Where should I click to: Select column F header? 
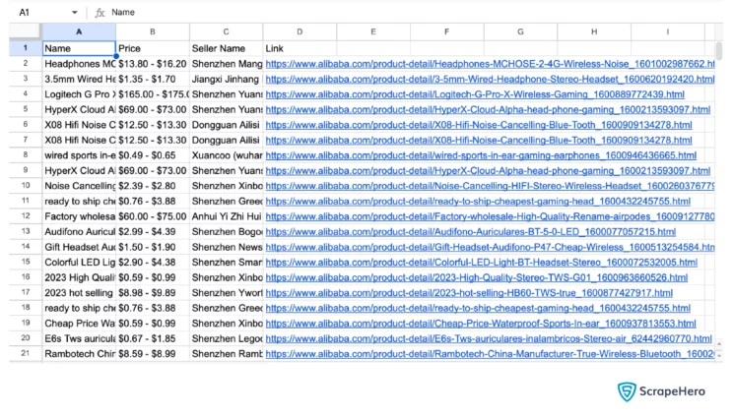[x=447, y=31]
